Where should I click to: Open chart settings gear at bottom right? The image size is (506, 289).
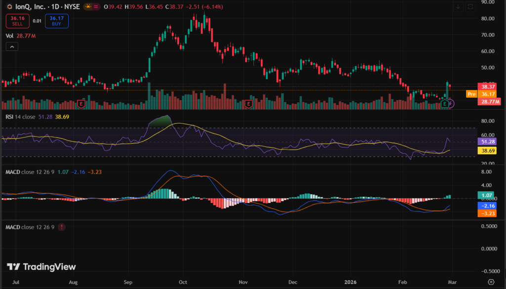click(491, 282)
